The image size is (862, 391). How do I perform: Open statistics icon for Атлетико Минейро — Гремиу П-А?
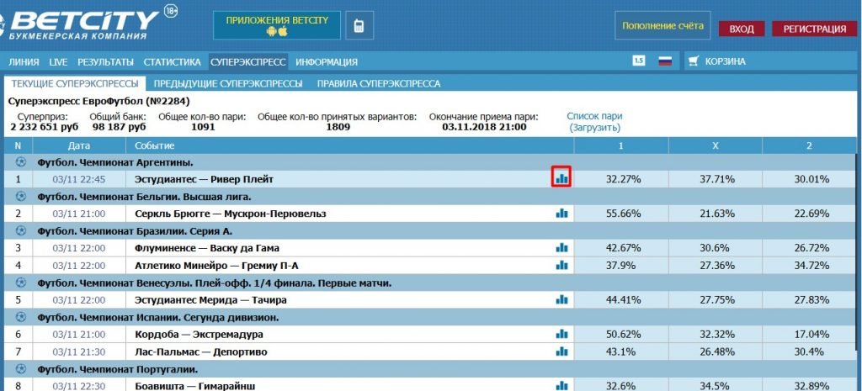[561, 265]
